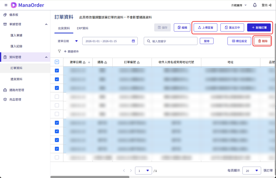Viewport: 276px width, 178px height.
Task: Click the 儀表板 dashboard sidebar icon
Action: (x=5, y=15)
